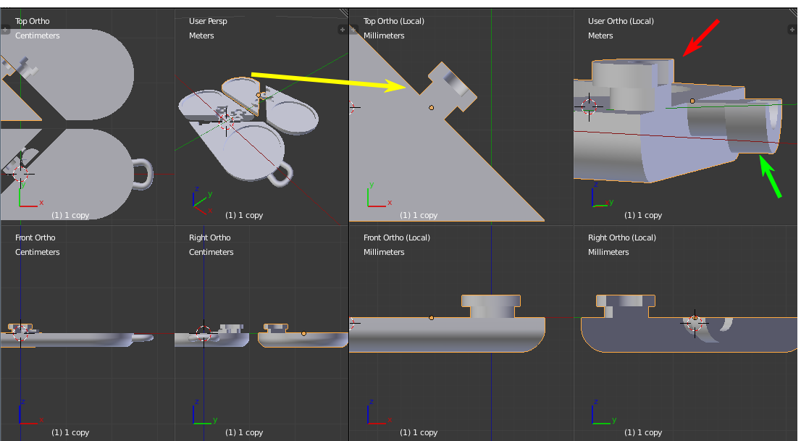Open the plus expander in Top Ortho (Local) view

pos(353,30)
